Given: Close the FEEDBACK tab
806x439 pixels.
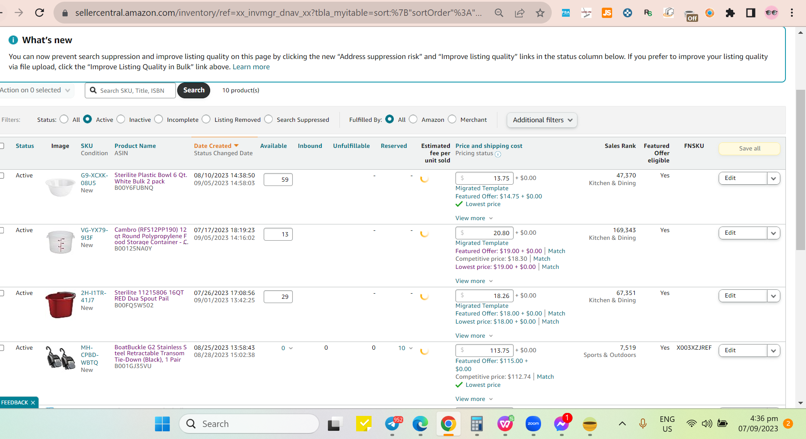Looking at the screenshot, I should tap(33, 403).
